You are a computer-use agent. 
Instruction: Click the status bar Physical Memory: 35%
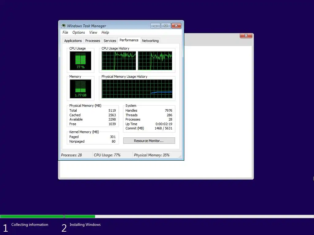[x=151, y=155]
